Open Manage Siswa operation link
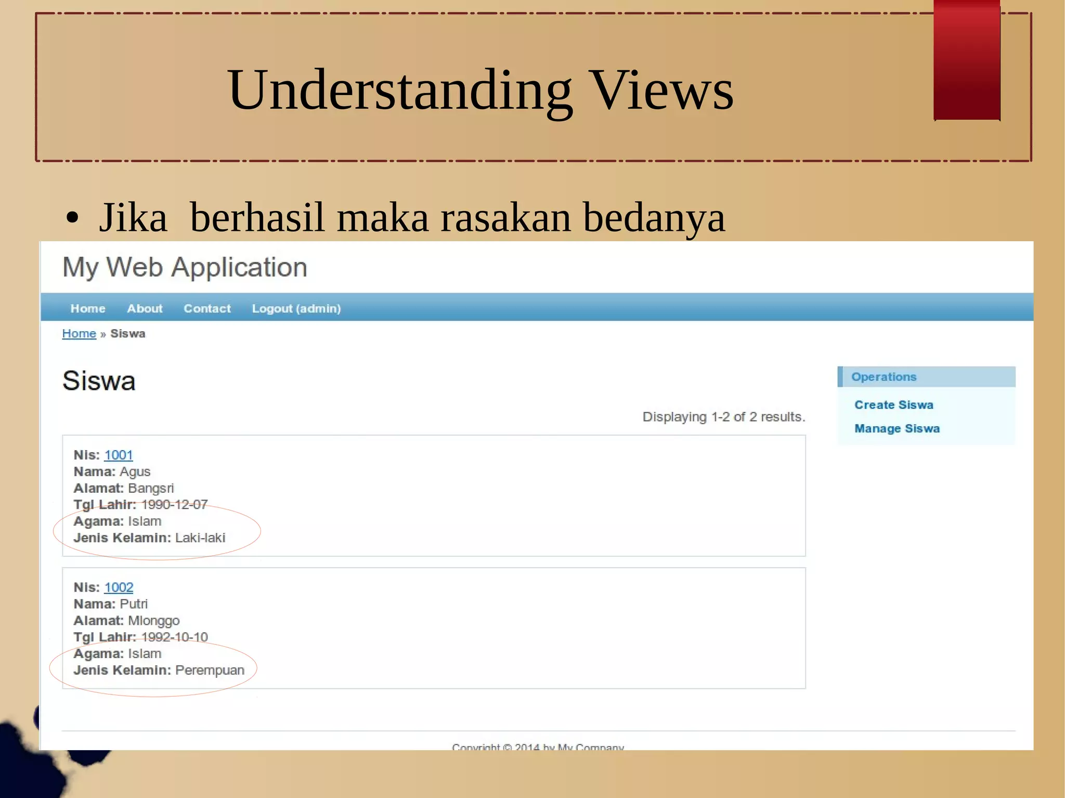The width and height of the screenshot is (1065, 798). click(x=897, y=429)
